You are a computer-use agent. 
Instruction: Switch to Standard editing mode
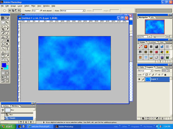point(3,73)
